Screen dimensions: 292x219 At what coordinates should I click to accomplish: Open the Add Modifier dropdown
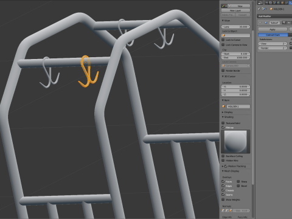pyautogui.click(x=274, y=16)
